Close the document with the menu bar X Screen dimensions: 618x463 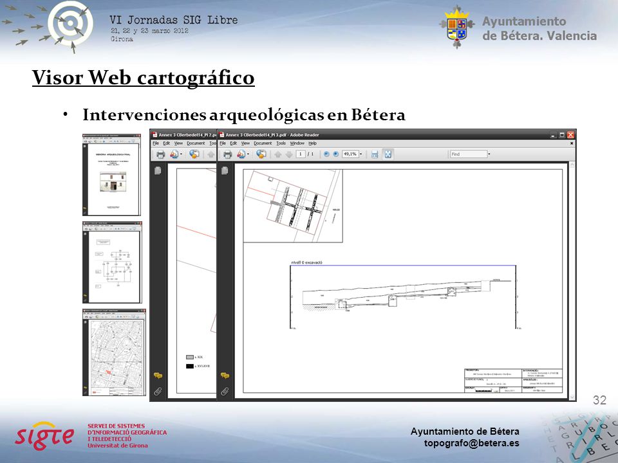click(572, 143)
